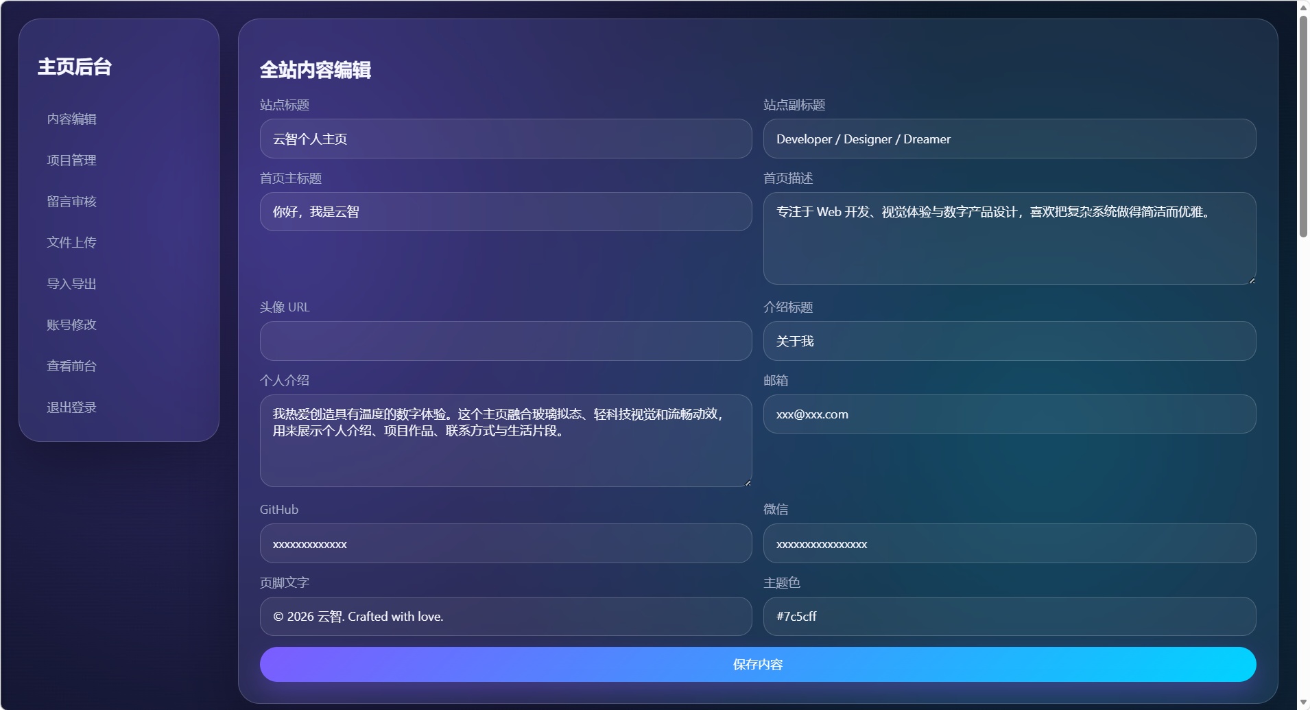Viewport: 1310px width, 710px height.
Task: Open 账号修改 settings
Action: point(71,324)
